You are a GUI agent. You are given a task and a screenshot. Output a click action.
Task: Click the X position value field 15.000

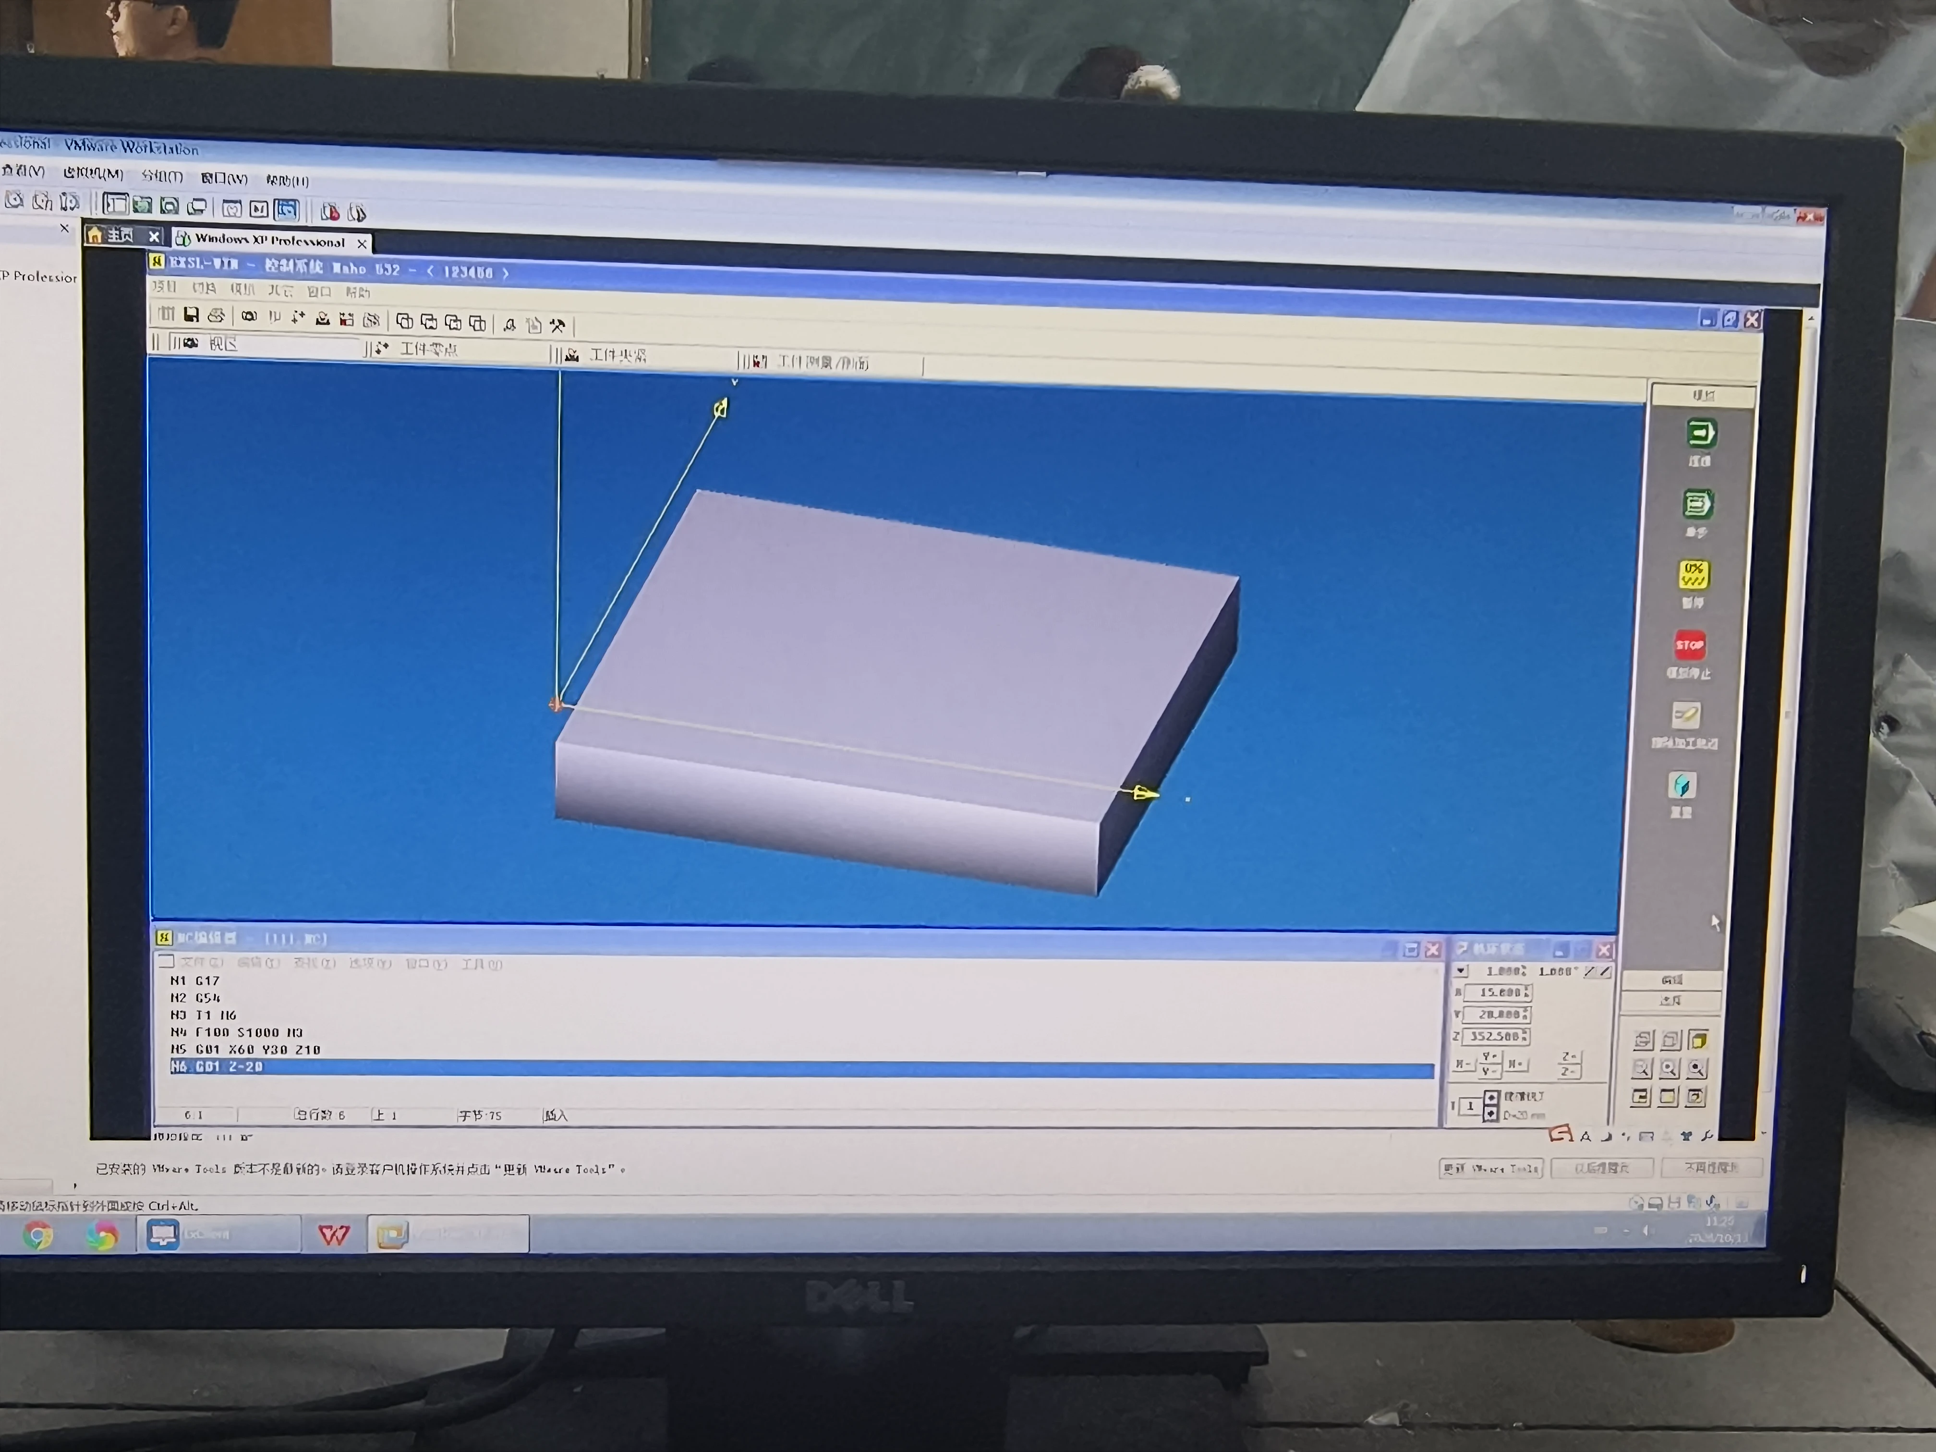pyautogui.click(x=1498, y=992)
